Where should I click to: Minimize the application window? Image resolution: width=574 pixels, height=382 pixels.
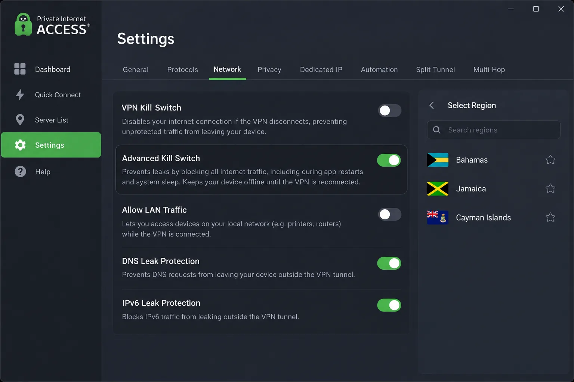click(x=511, y=9)
